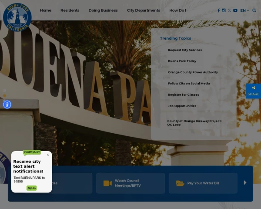The width and height of the screenshot is (261, 209).
Task: Select the first slideshow indicator dot
Action: pos(5,90)
